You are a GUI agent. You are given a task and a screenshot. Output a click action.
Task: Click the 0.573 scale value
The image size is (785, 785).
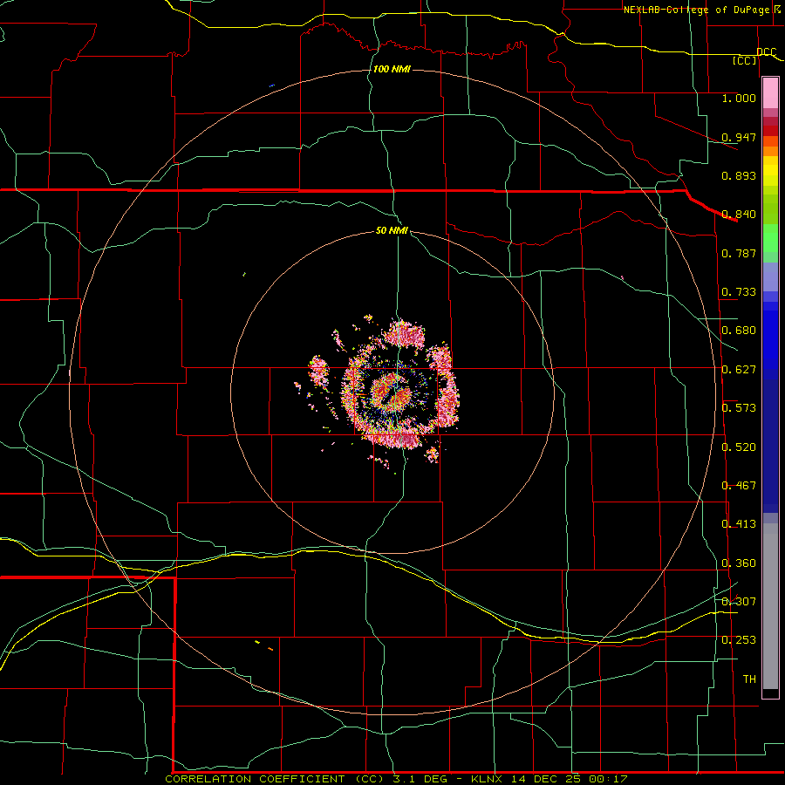tap(739, 408)
